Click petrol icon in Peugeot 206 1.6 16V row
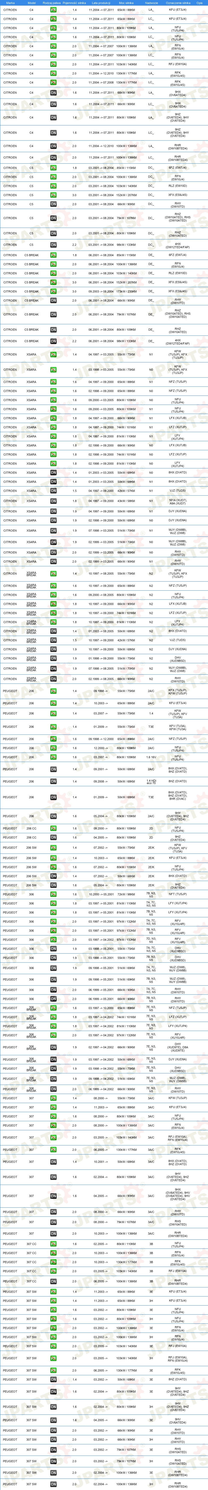Viewport: 208px width, 1490px height. coord(53,757)
